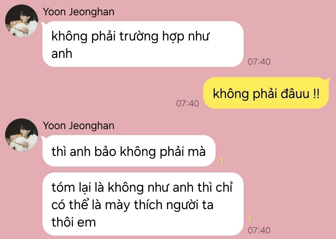Click the 07:40 timestamp after 'như anh' message
Image resolution: width=336 pixels, height=239 pixels.
[x=259, y=62]
